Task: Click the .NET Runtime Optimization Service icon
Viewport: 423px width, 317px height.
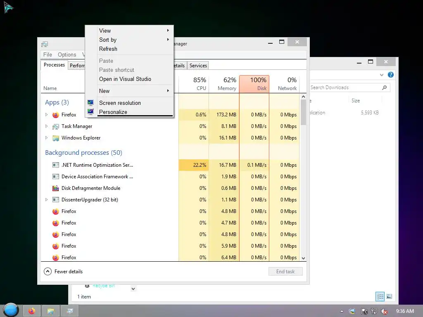Action: click(x=56, y=165)
